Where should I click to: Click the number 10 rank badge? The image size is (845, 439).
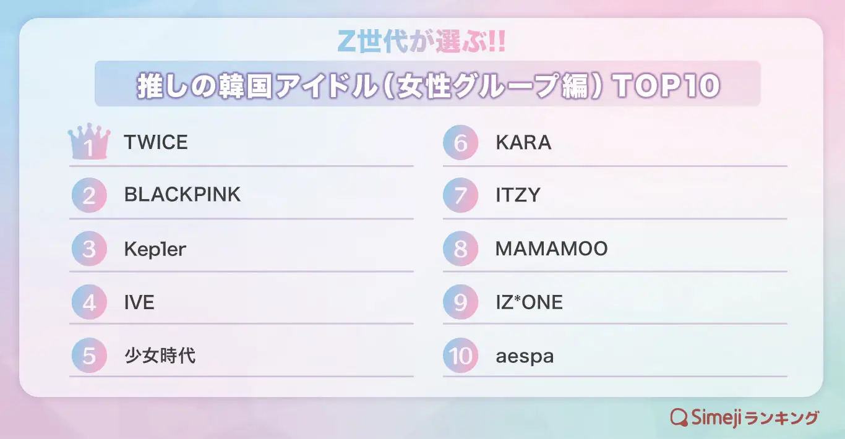460,356
